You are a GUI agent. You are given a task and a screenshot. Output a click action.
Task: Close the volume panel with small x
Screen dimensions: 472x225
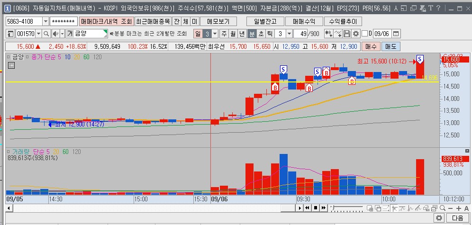(467, 151)
